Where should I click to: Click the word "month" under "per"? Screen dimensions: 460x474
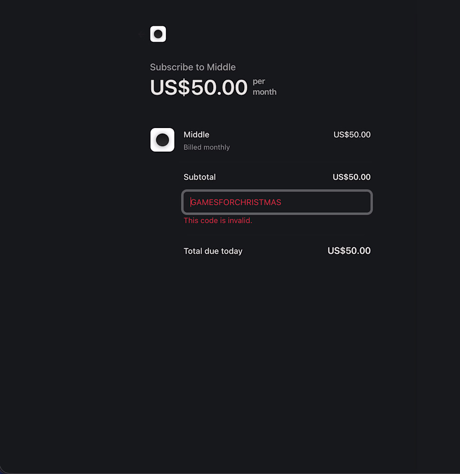click(264, 92)
